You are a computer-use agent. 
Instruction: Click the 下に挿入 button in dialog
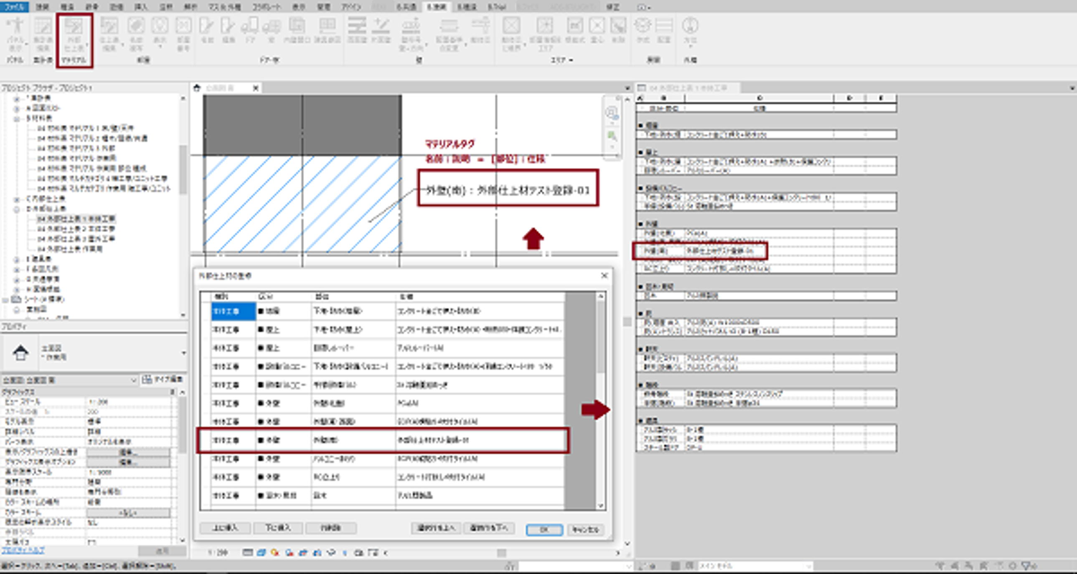coord(278,528)
